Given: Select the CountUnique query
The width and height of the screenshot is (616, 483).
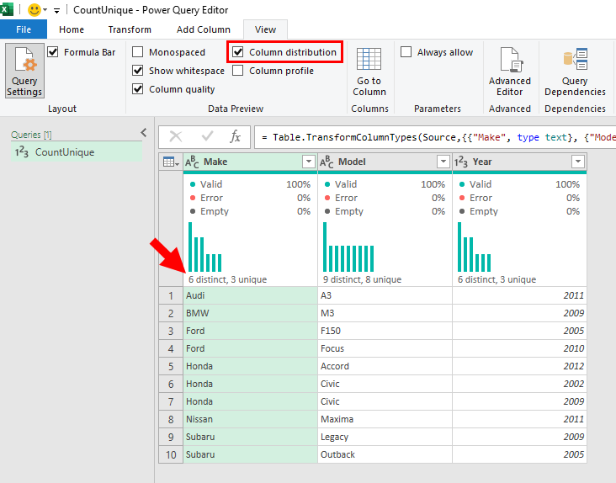Looking at the screenshot, I should point(77,152).
